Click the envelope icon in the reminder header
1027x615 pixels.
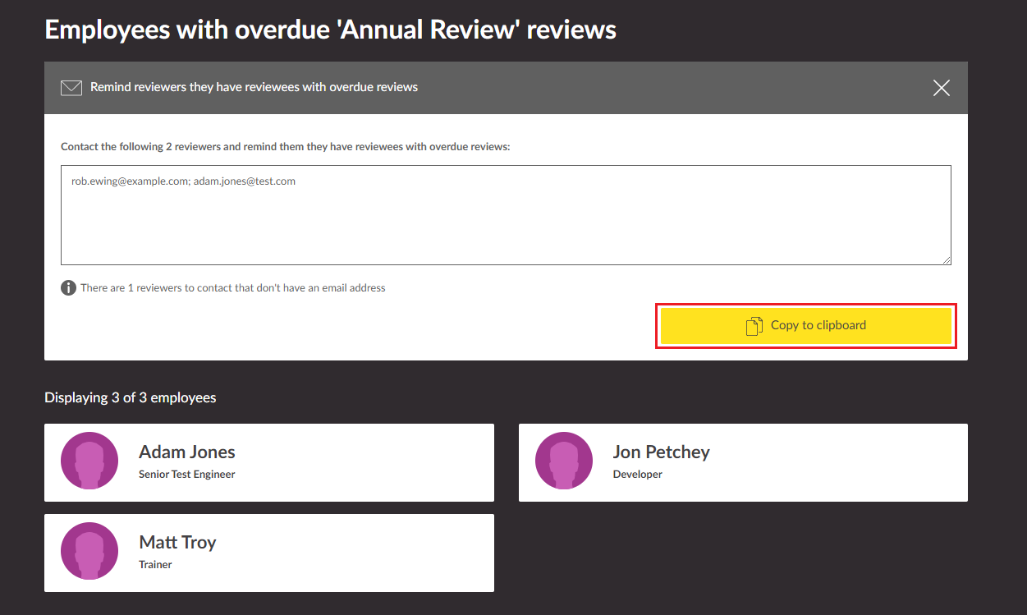pos(71,88)
